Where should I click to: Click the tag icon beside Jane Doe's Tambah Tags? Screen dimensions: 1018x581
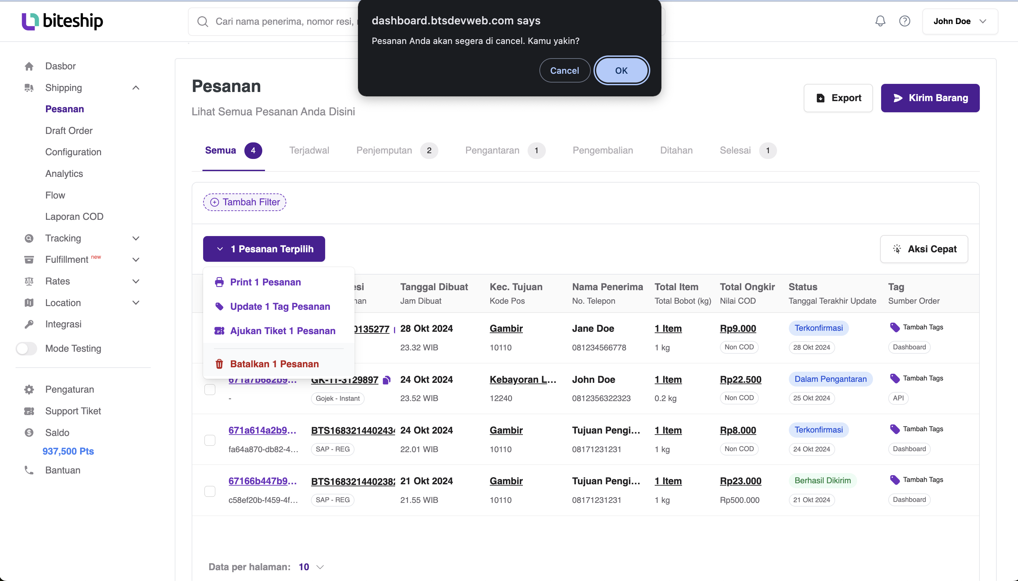[894, 328]
